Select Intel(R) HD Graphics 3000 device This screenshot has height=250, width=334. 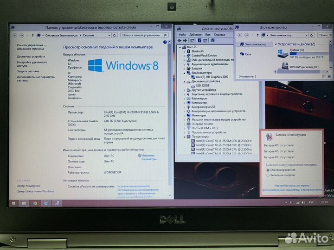212,77
